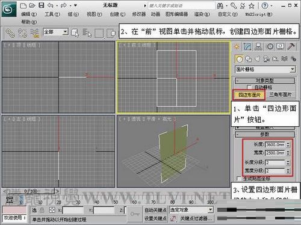This screenshot has height=225, width=301.
Task: Click the 长度 length value field
Action: (275, 144)
